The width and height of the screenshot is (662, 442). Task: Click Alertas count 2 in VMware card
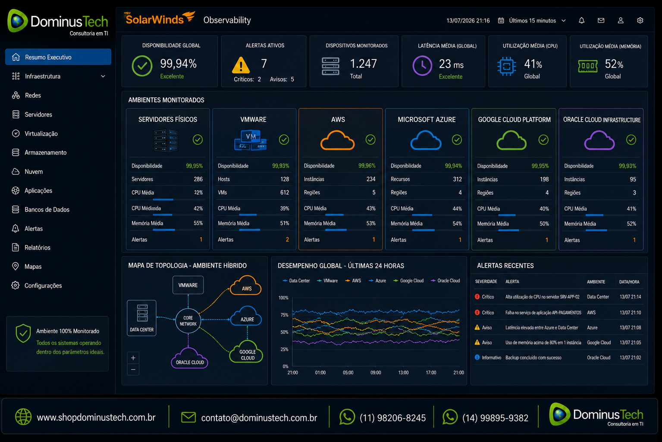tap(287, 240)
